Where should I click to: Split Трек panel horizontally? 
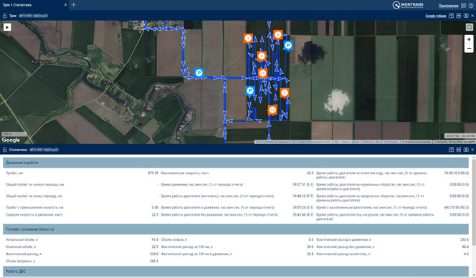[459, 16]
